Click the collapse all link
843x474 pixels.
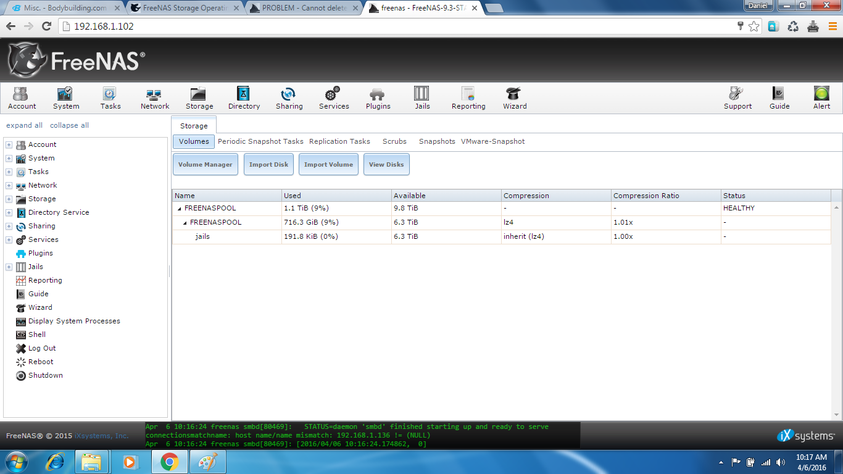tap(69, 125)
